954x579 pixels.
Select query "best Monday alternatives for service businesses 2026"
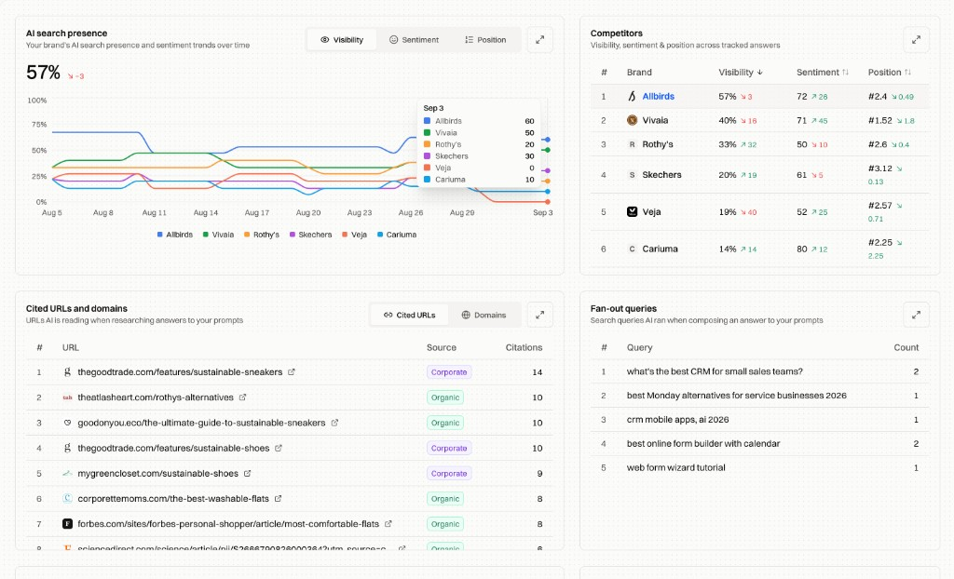click(737, 396)
